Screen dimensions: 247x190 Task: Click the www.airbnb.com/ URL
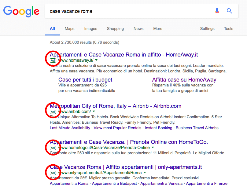pyautogui.click(x=75, y=111)
